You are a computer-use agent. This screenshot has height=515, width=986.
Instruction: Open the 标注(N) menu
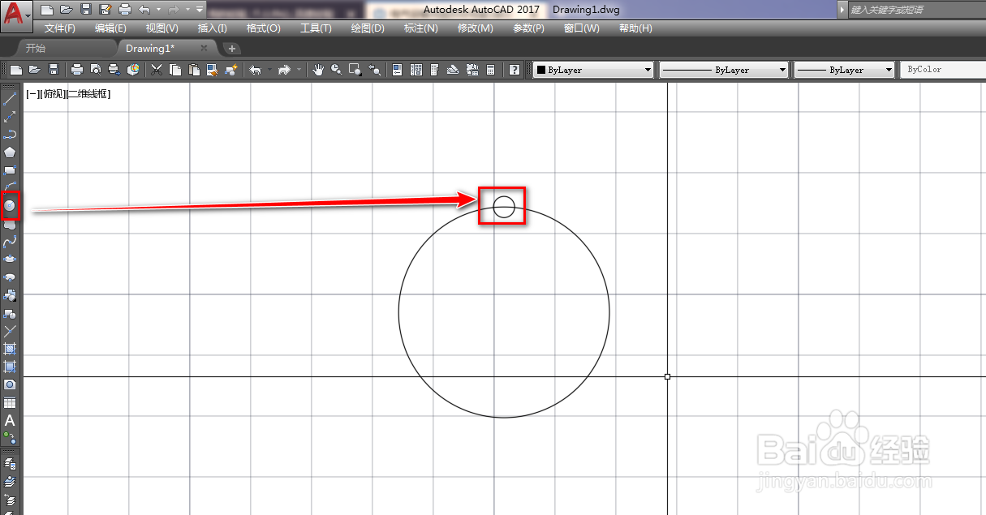(421, 28)
